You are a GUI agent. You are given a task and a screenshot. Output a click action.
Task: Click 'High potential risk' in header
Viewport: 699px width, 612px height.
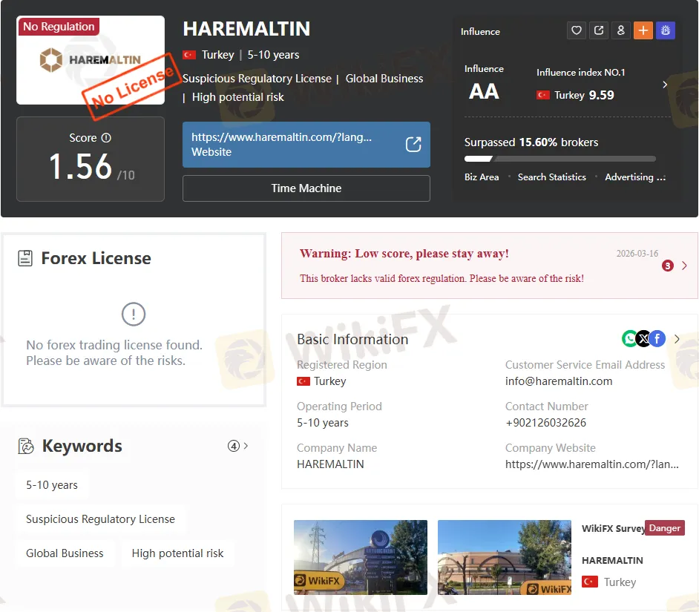[237, 97]
